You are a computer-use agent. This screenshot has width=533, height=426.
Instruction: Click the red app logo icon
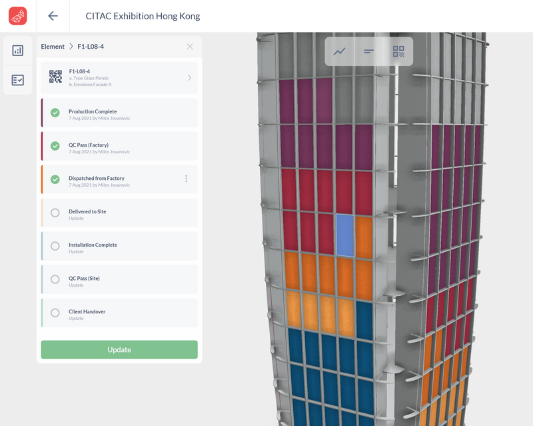coord(18,16)
